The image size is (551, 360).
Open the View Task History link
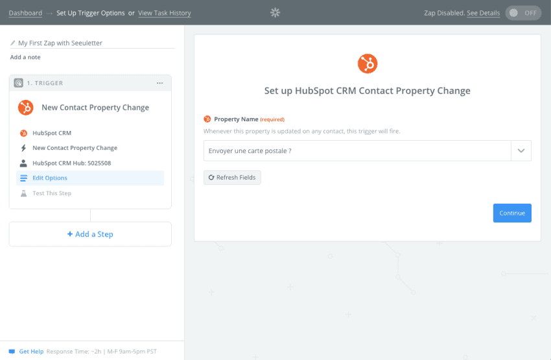pyautogui.click(x=165, y=13)
